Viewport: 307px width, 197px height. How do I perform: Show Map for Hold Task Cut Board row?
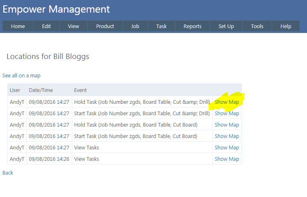[227, 125]
